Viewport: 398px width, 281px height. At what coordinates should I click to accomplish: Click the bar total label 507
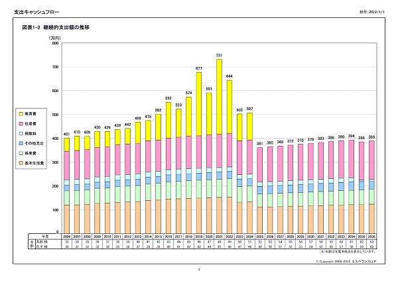point(250,109)
